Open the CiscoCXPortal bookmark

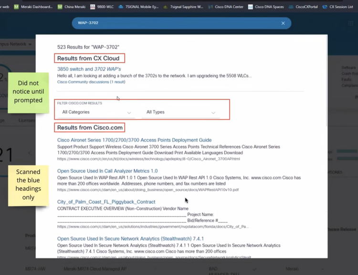pos(303,7)
